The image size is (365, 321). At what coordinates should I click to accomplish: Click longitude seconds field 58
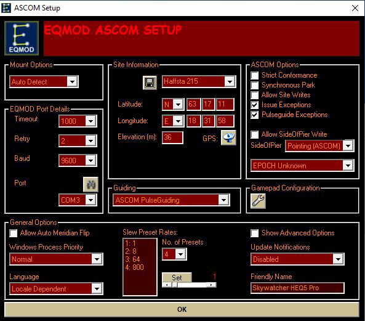pos(225,121)
